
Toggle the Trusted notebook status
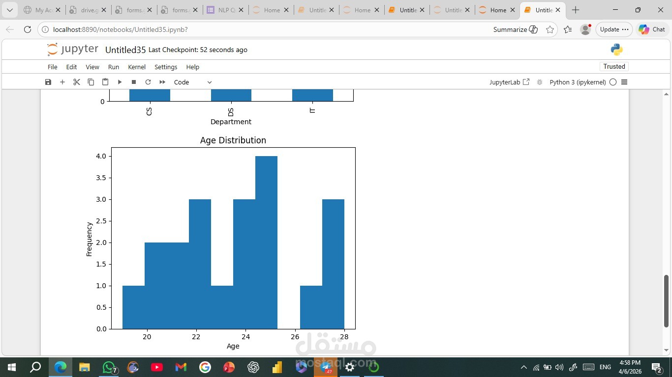tap(613, 66)
